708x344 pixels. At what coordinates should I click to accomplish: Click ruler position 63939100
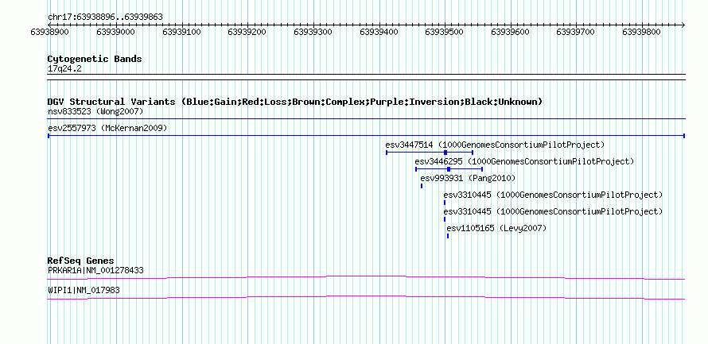pyautogui.click(x=181, y=32)
